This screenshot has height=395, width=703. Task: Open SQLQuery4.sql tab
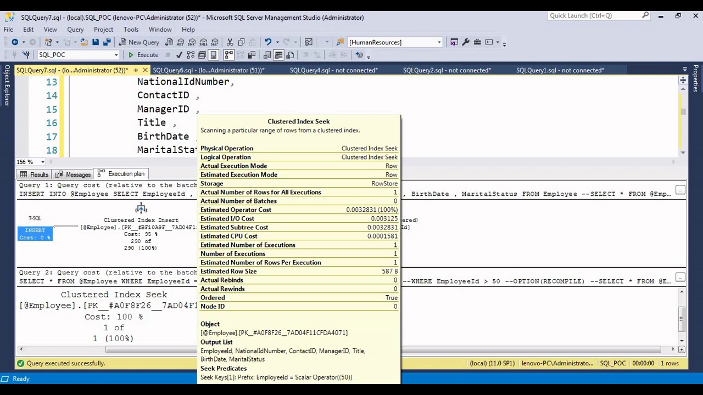[x=333, y=70]
